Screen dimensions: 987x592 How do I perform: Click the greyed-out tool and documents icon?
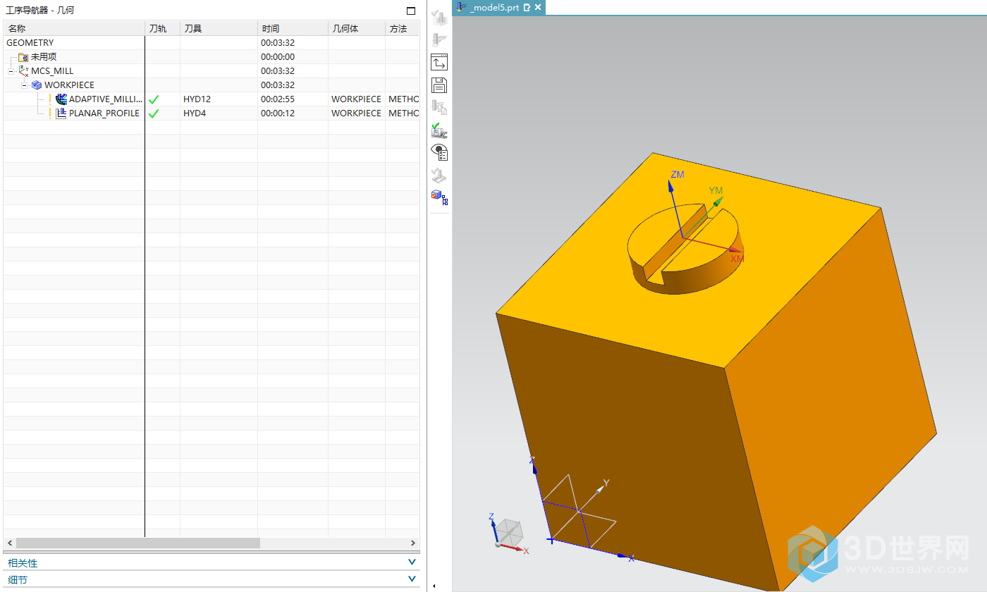click(x=439, y=108)
